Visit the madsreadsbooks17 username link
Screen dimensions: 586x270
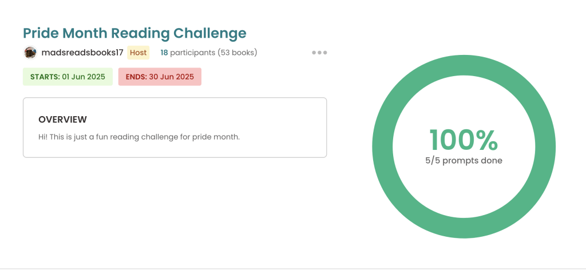coord(82,53)
